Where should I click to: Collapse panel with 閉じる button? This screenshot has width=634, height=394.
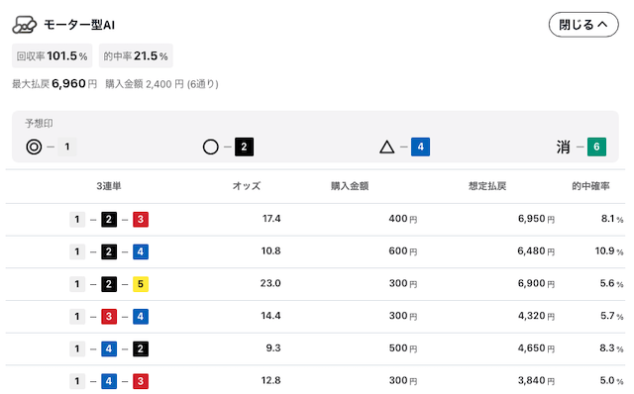(583, 25)
